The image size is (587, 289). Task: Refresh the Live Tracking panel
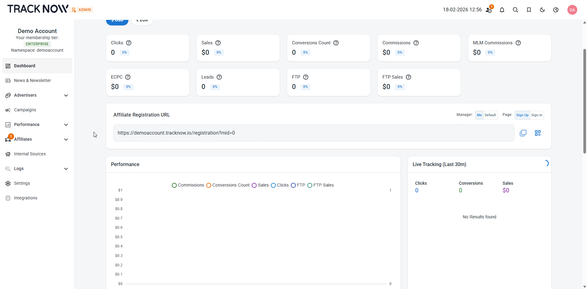tap(546, 163)
